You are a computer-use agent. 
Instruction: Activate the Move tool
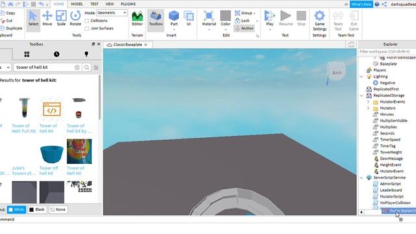tap(47, 19)
